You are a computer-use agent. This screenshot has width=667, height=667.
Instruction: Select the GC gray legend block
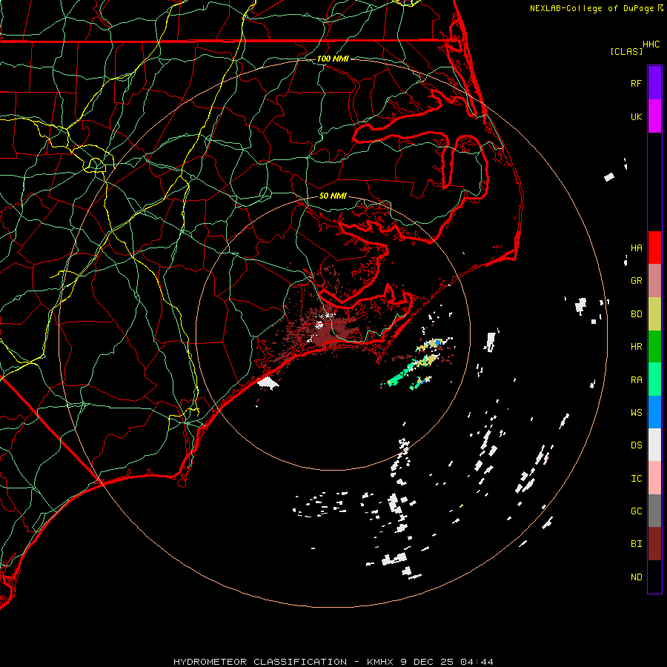[x=654, y=511]
